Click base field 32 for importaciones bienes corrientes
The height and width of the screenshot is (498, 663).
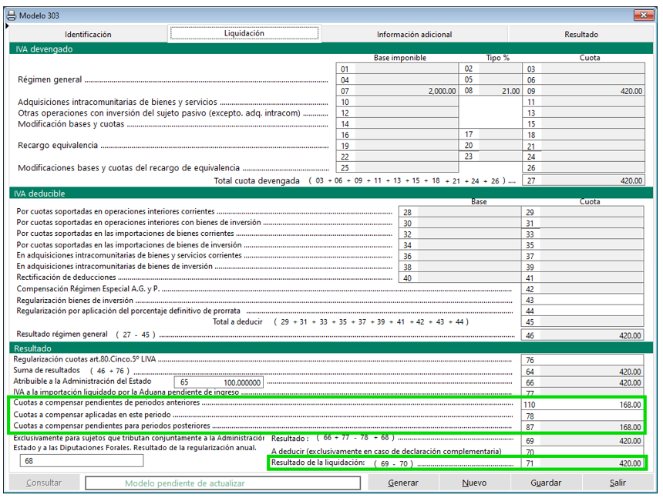click(x=459, y=234)
